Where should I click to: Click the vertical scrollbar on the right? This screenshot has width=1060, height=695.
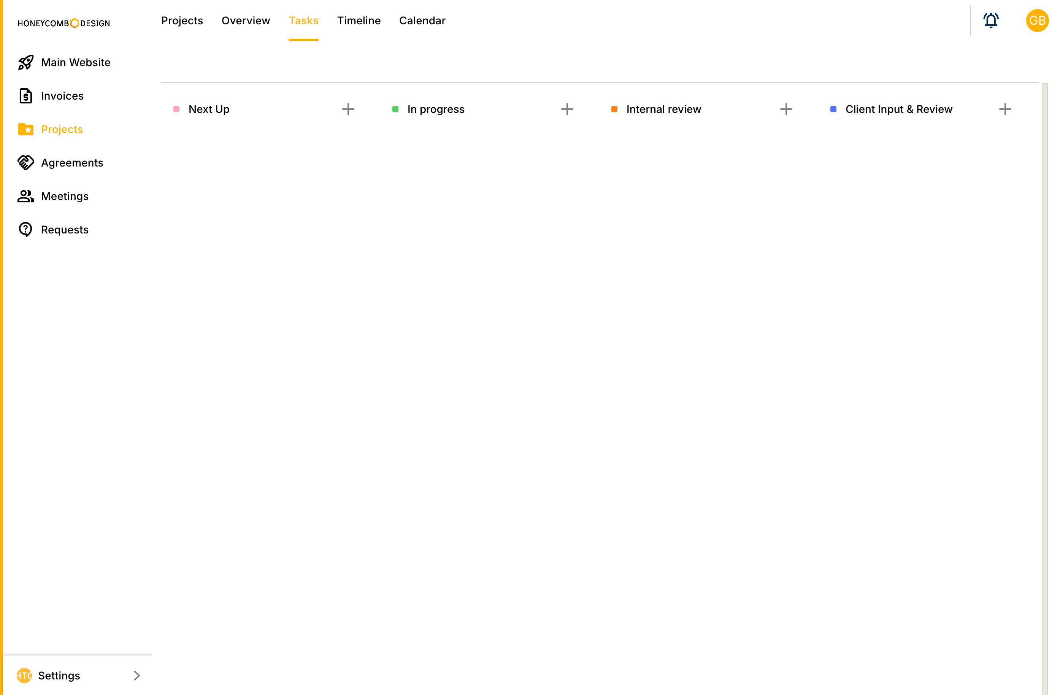click(x=1044, y=389)
